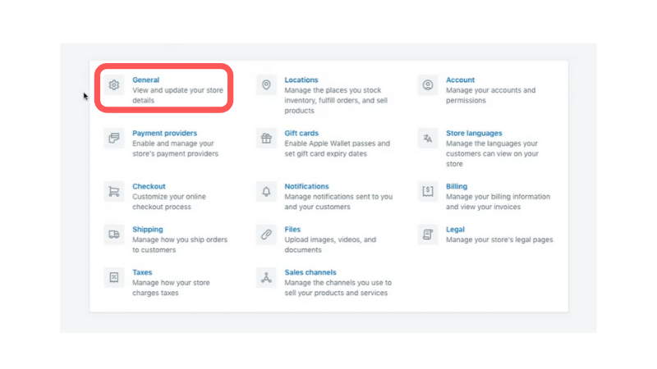Click the Locations map pin icon
The image size is (657, 369).
(x=266, y=85)
